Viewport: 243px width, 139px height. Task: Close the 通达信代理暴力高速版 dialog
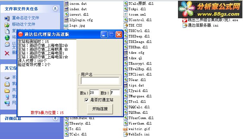[119, 34]
